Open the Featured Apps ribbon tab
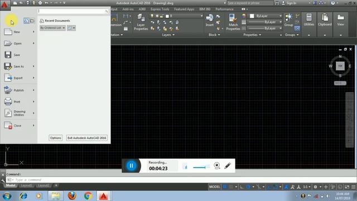 (184, 9)
